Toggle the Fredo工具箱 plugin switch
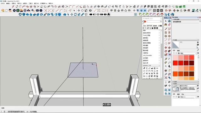The image size is (201, 113). (159, 35)
